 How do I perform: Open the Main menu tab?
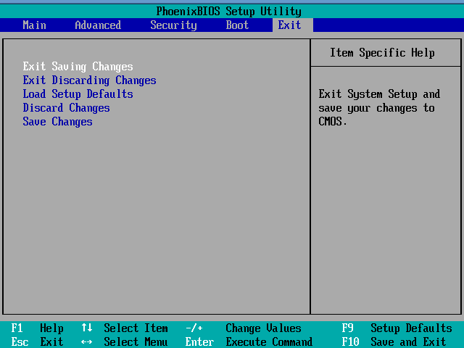(34, 25)
